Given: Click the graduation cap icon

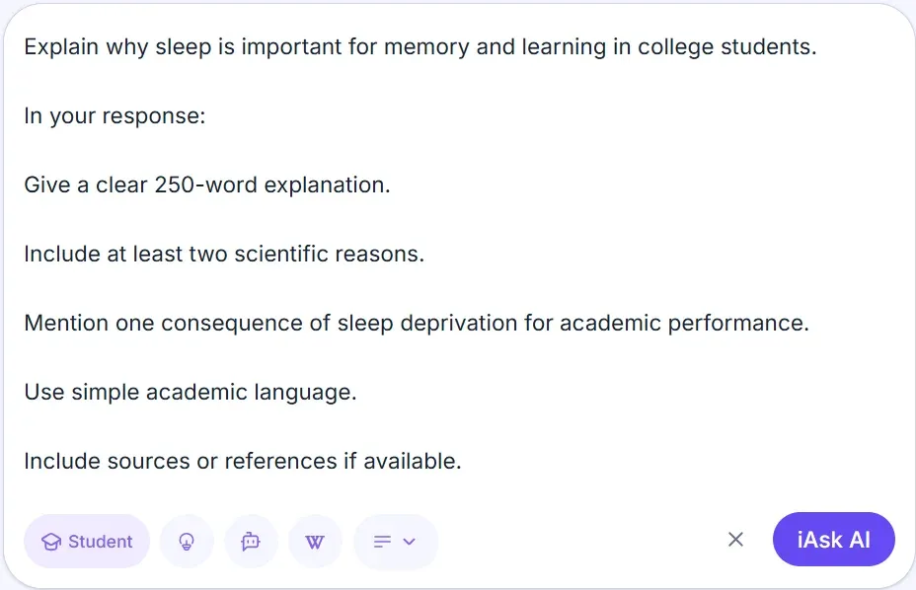Looking at the screenshot, I should coord(51,542).
